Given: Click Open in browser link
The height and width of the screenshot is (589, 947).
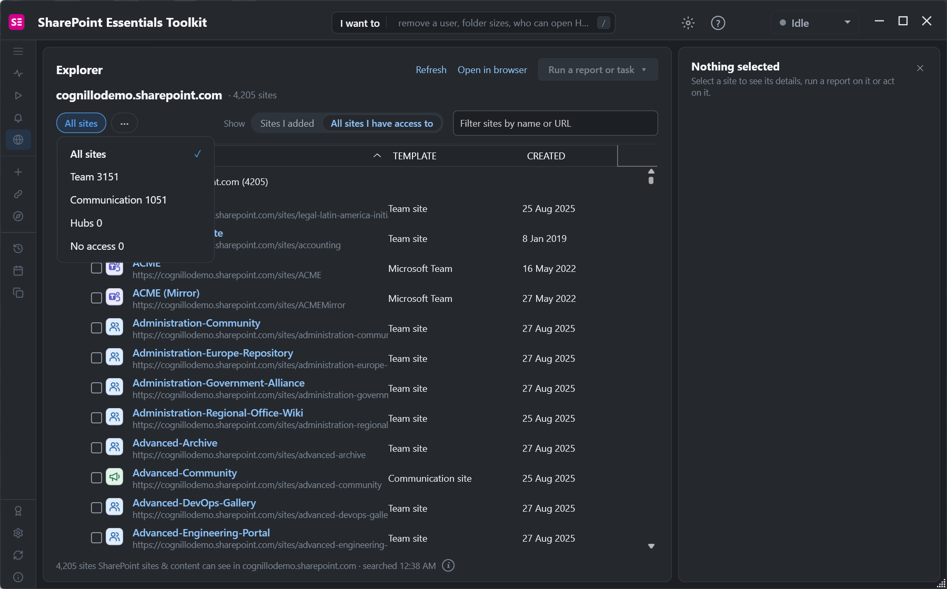Looking at the screenshot, I should click(492, 70).
